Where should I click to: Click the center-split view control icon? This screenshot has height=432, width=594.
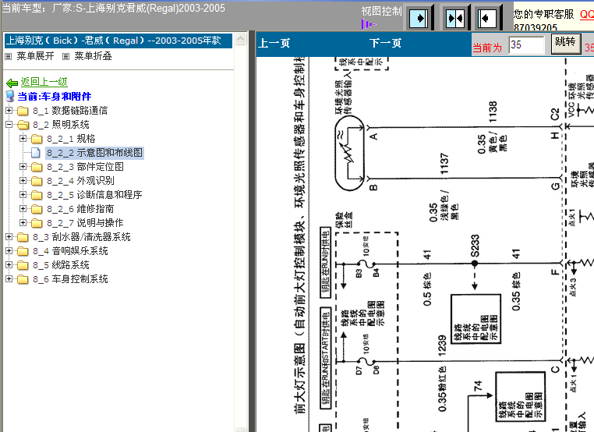click(x=454, y=18)
